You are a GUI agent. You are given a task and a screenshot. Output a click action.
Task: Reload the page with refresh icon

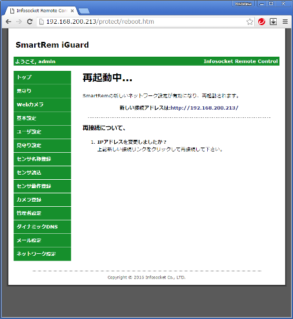30,22
